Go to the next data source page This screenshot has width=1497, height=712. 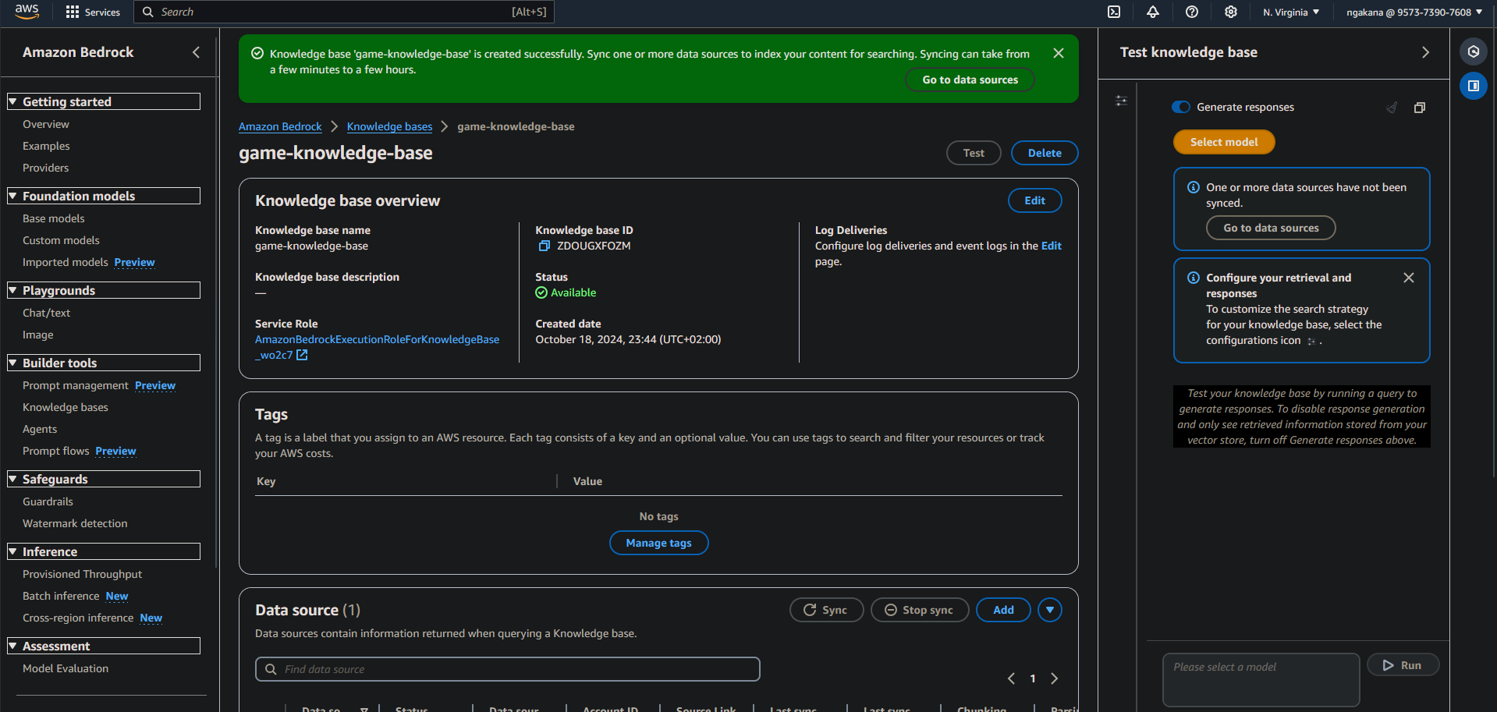point(1055,678)
